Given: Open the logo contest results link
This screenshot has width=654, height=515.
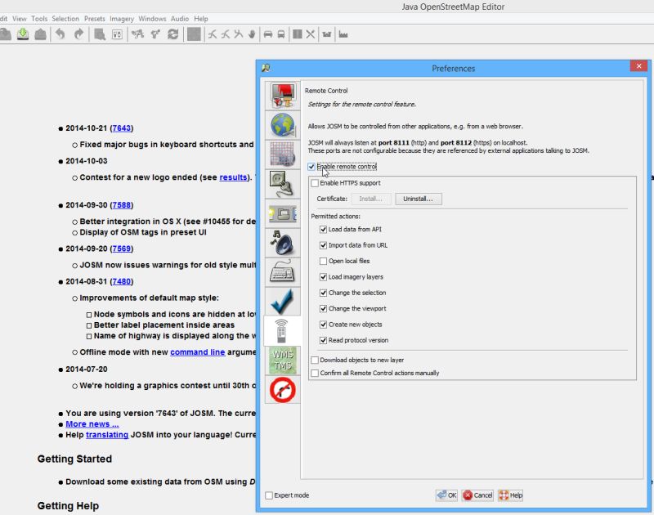Looking at the screenshot, I should (x=233, y=177).
